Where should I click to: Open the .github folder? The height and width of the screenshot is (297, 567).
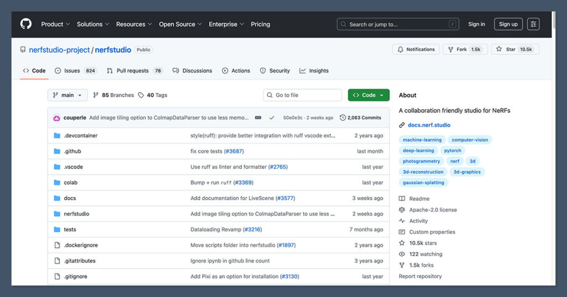pos(73,151)
